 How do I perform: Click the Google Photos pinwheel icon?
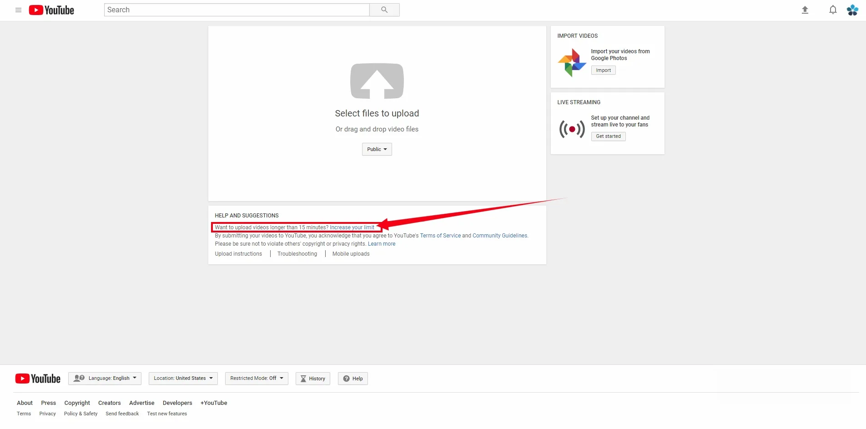tap(572, 62)
